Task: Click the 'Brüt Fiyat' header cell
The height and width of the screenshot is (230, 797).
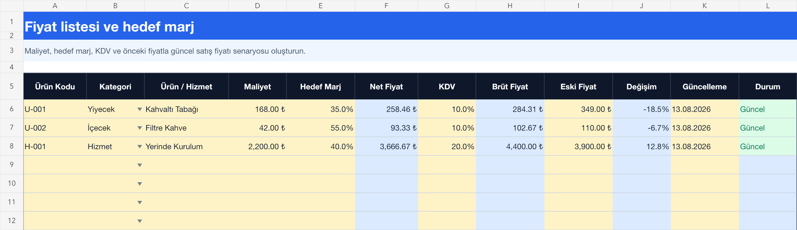Action: click(x=510, y=87)
